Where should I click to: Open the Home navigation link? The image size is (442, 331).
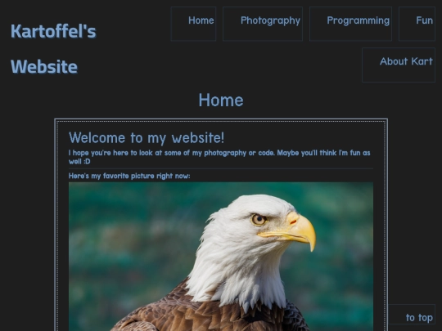193,24
